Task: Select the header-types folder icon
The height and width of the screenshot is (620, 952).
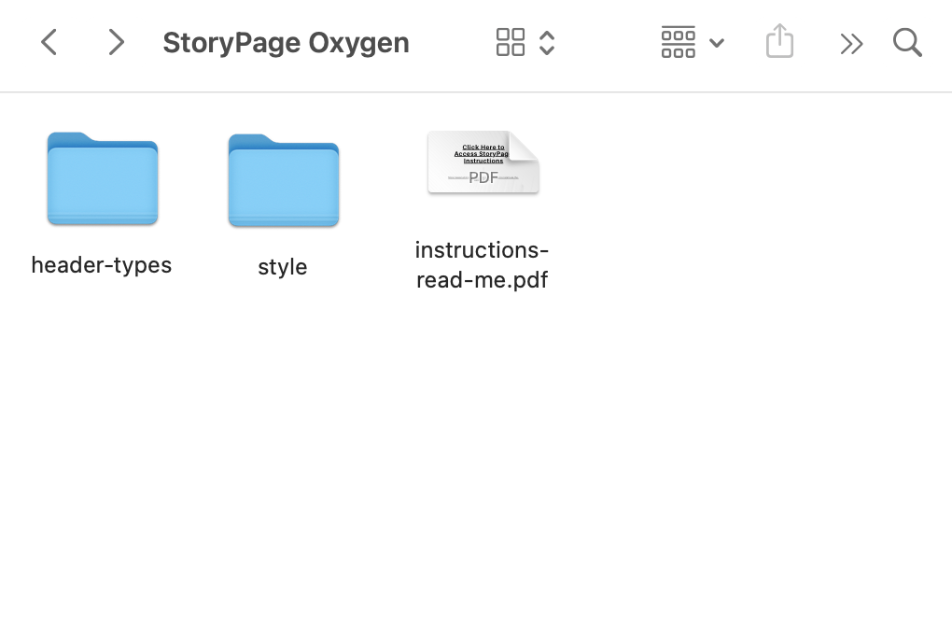Action: pyautogui.click(x=103, y=178)
